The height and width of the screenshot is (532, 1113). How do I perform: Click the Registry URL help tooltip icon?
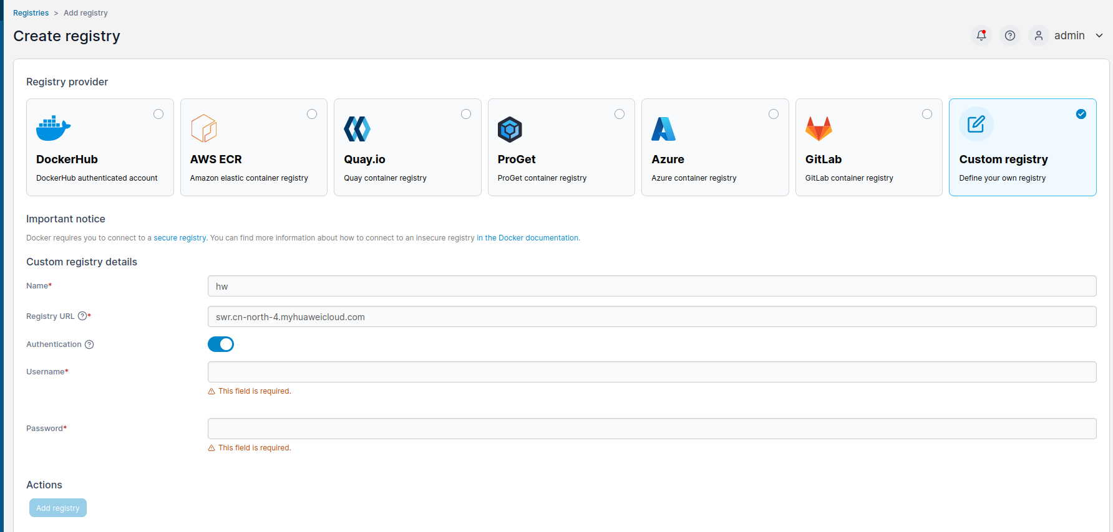coord(82,316)
